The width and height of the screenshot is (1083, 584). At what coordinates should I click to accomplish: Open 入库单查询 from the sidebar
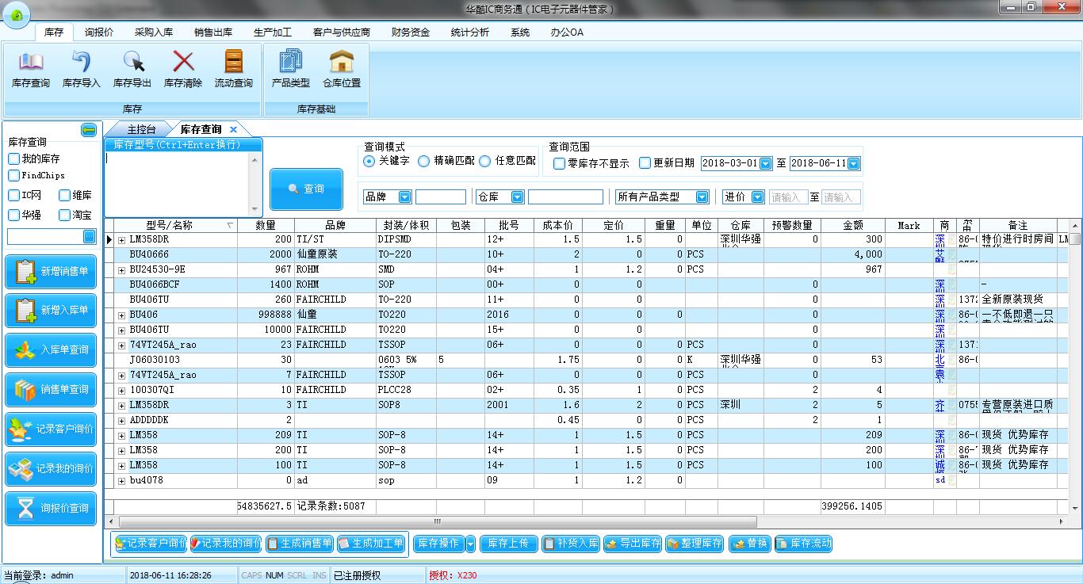point(51,350)
